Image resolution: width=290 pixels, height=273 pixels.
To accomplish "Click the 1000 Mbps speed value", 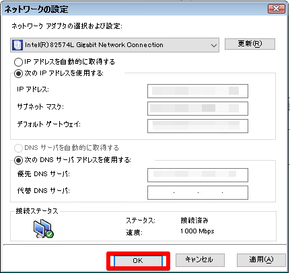I will [197, 231].
